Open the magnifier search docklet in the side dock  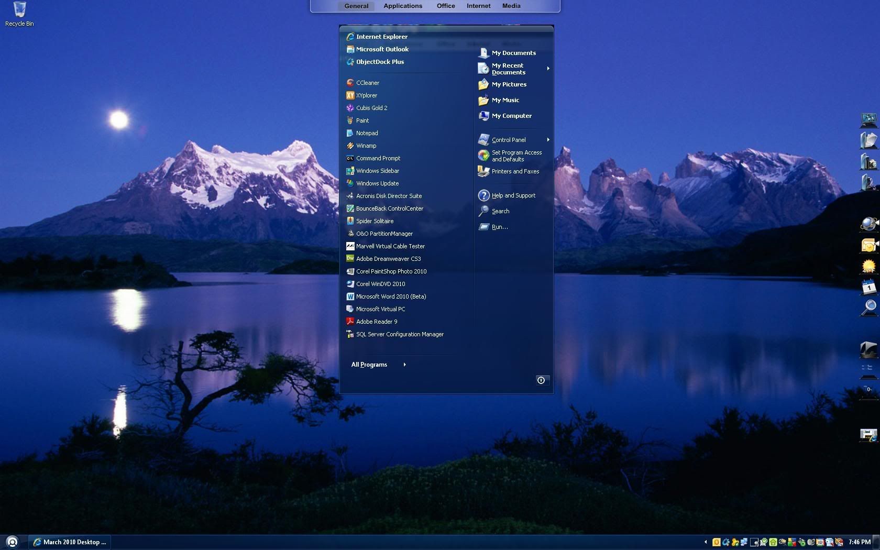[x=868, y=307]
